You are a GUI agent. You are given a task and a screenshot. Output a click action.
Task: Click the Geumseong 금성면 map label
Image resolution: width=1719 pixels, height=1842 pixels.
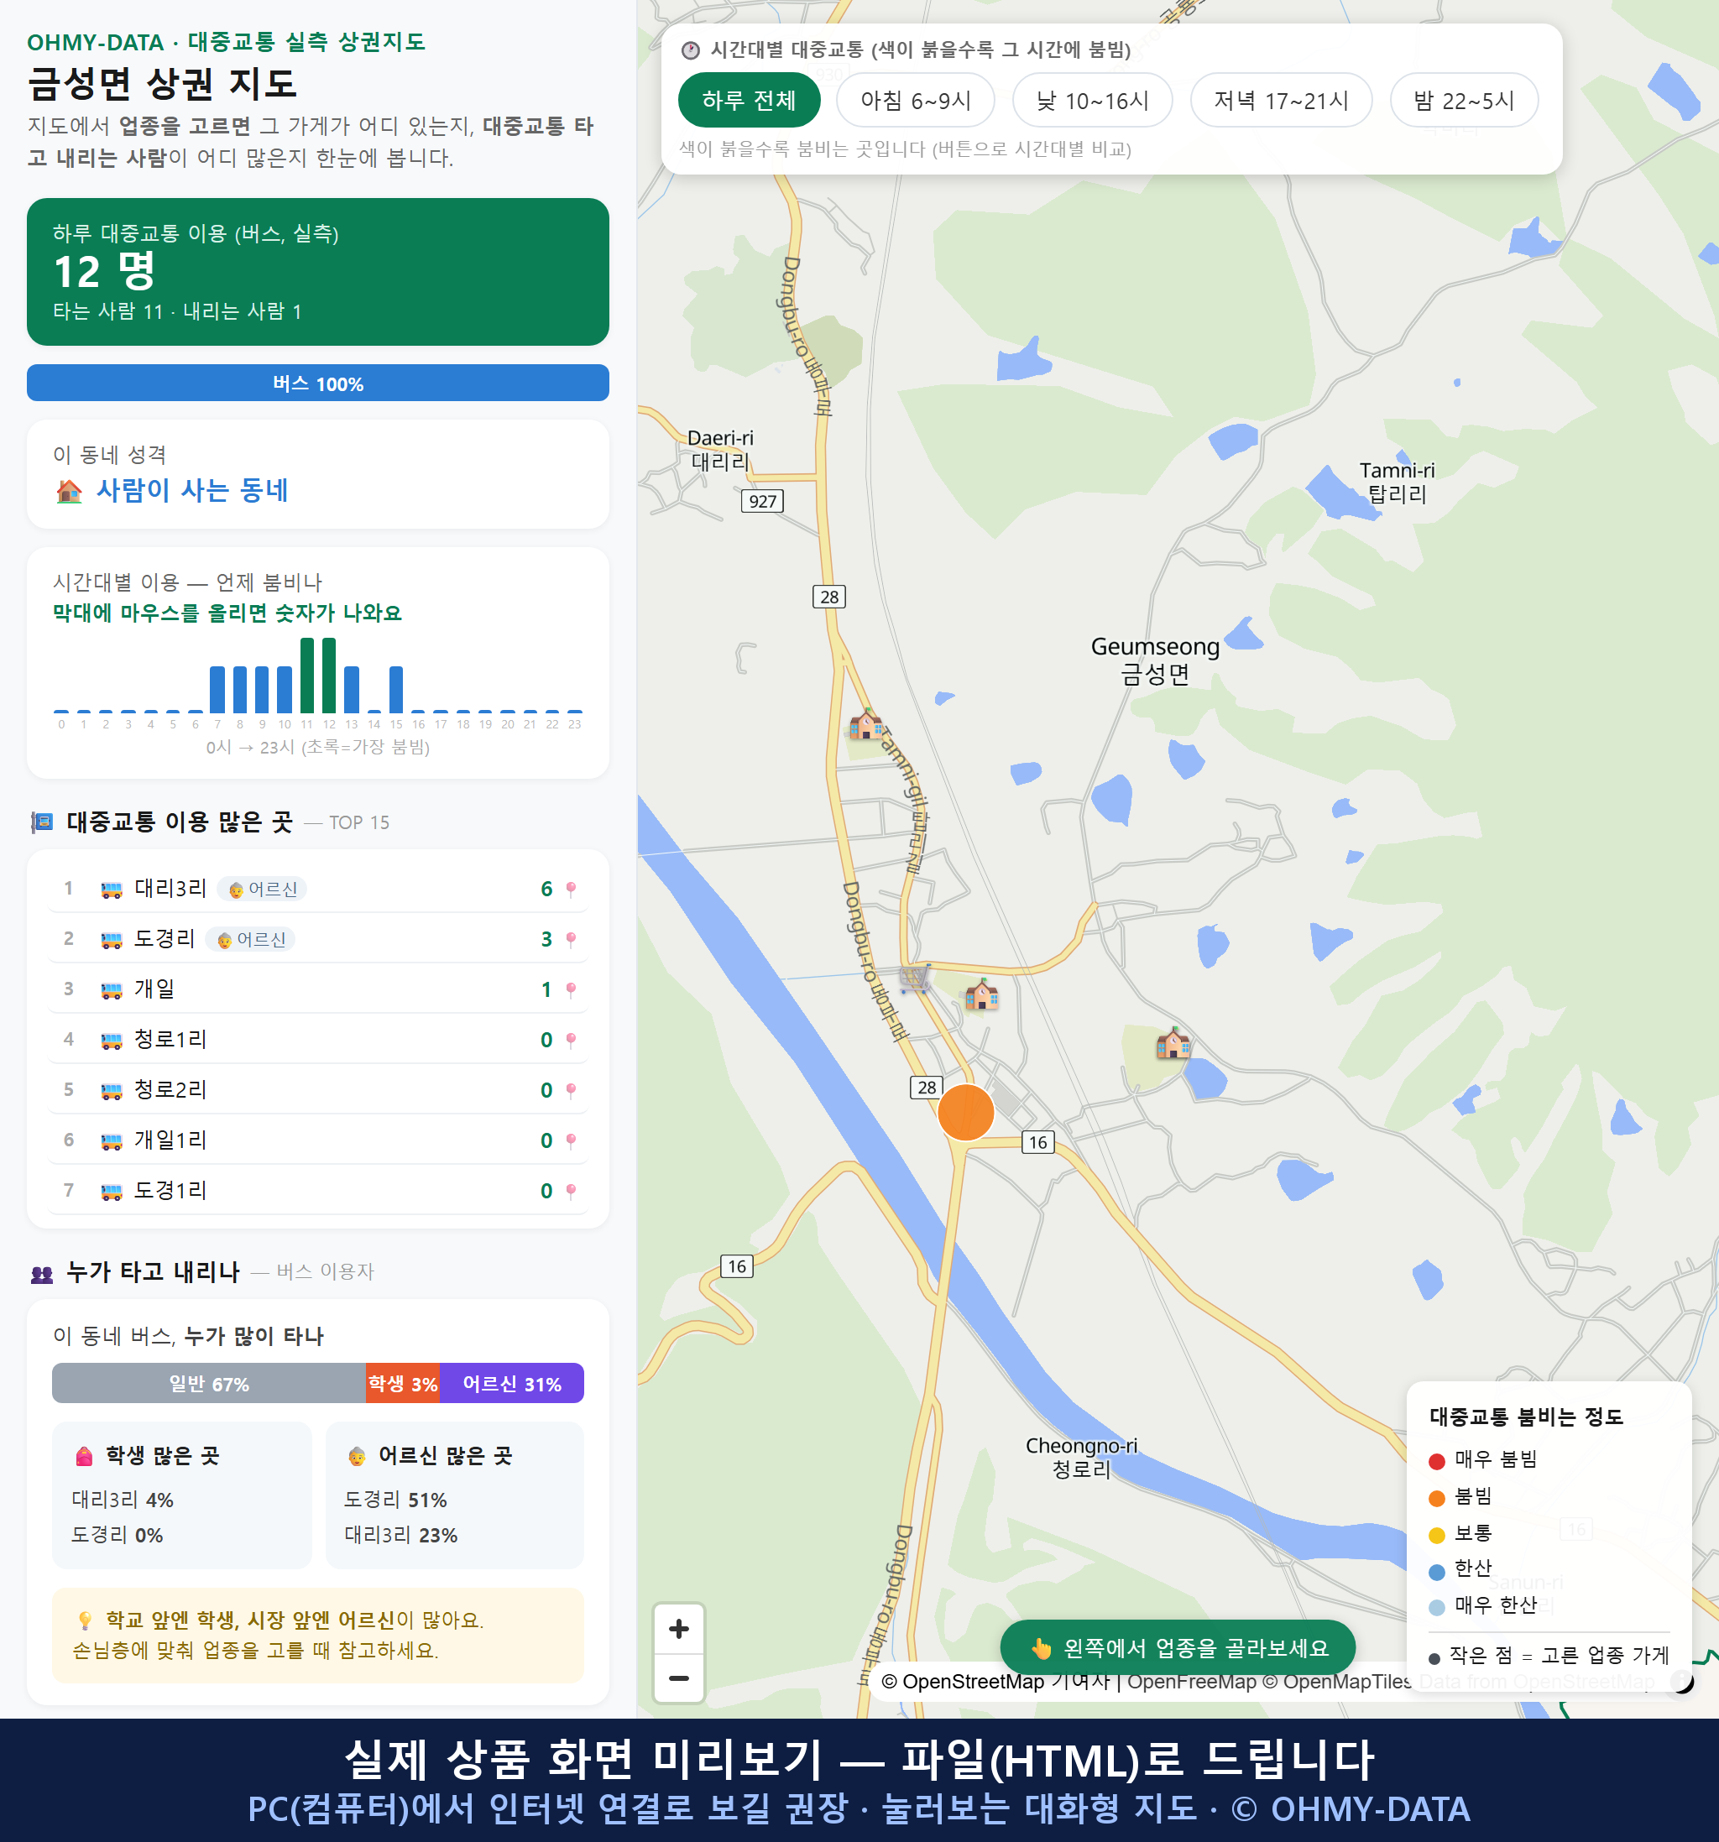(x=1155, y=660)
